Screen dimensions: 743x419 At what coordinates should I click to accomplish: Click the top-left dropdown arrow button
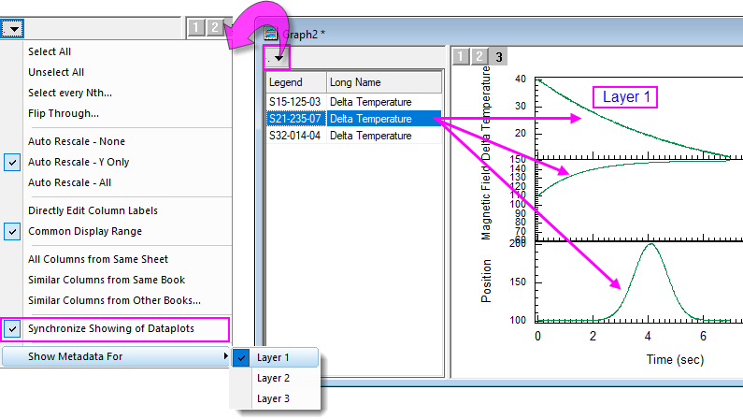tap(12, 28)
